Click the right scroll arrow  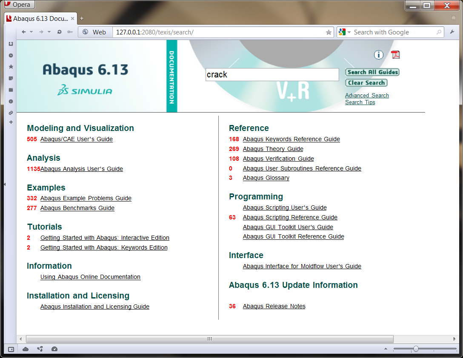coord(454,339)
